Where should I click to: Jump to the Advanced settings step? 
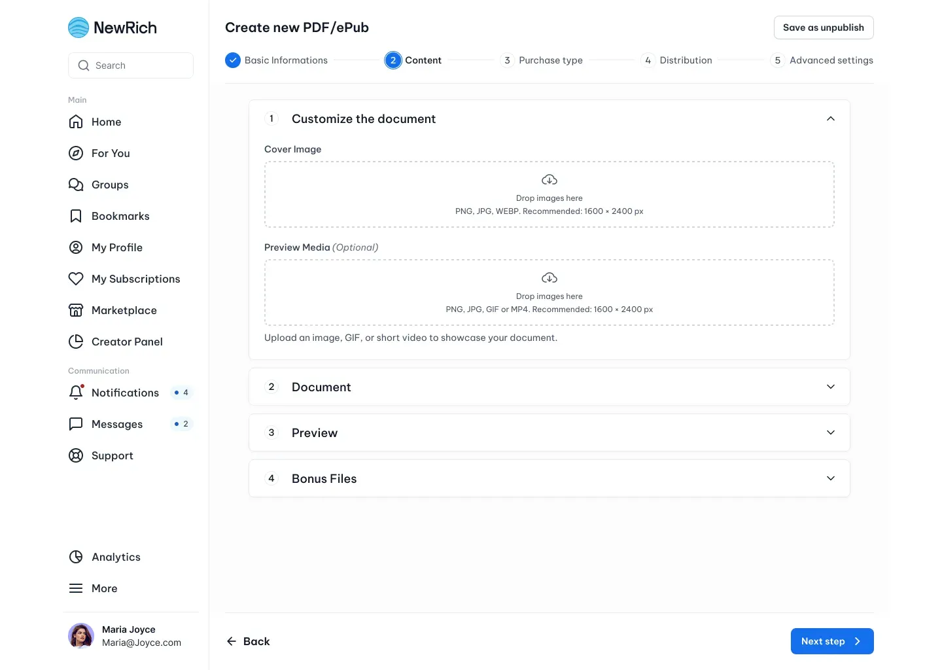click(x=831, y=60)
